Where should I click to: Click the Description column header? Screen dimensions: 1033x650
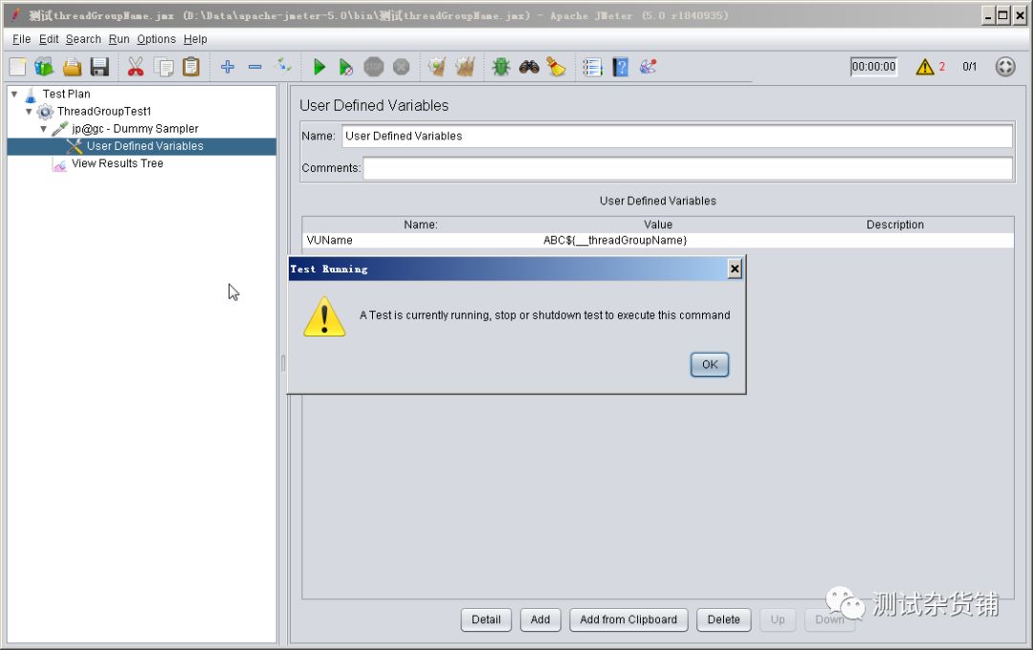[x=894, y=225]
